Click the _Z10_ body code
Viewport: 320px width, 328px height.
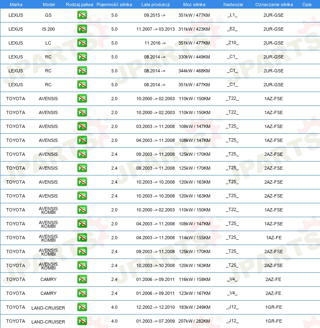(x=232, y=43)
